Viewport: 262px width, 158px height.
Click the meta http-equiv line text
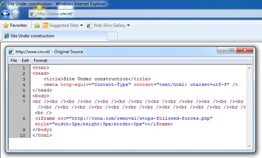141,85
